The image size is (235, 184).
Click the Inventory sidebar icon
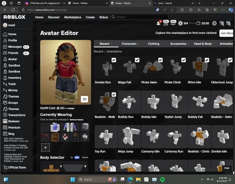click(5, 78)
